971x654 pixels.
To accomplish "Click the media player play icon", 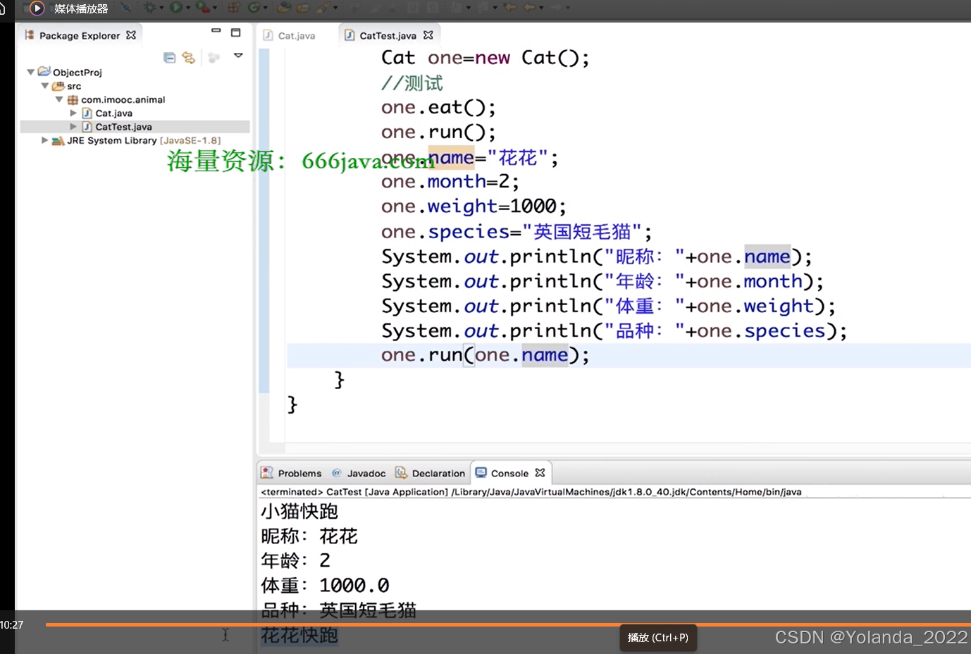I will (x=37, y=8).
